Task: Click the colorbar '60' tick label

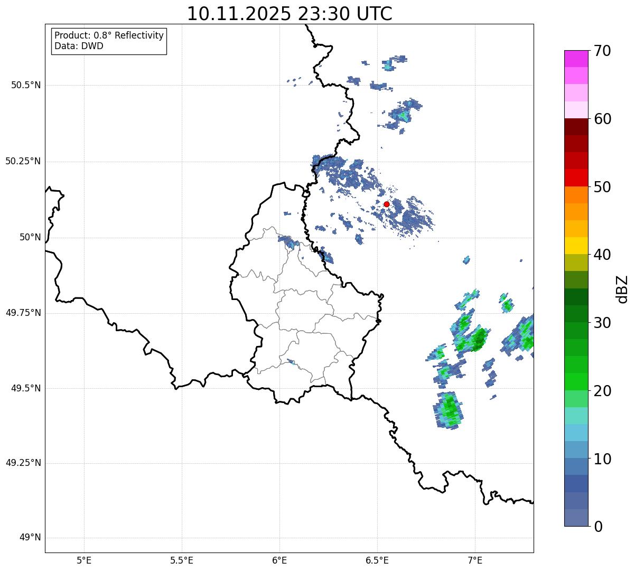Action: tap(602, 119)
